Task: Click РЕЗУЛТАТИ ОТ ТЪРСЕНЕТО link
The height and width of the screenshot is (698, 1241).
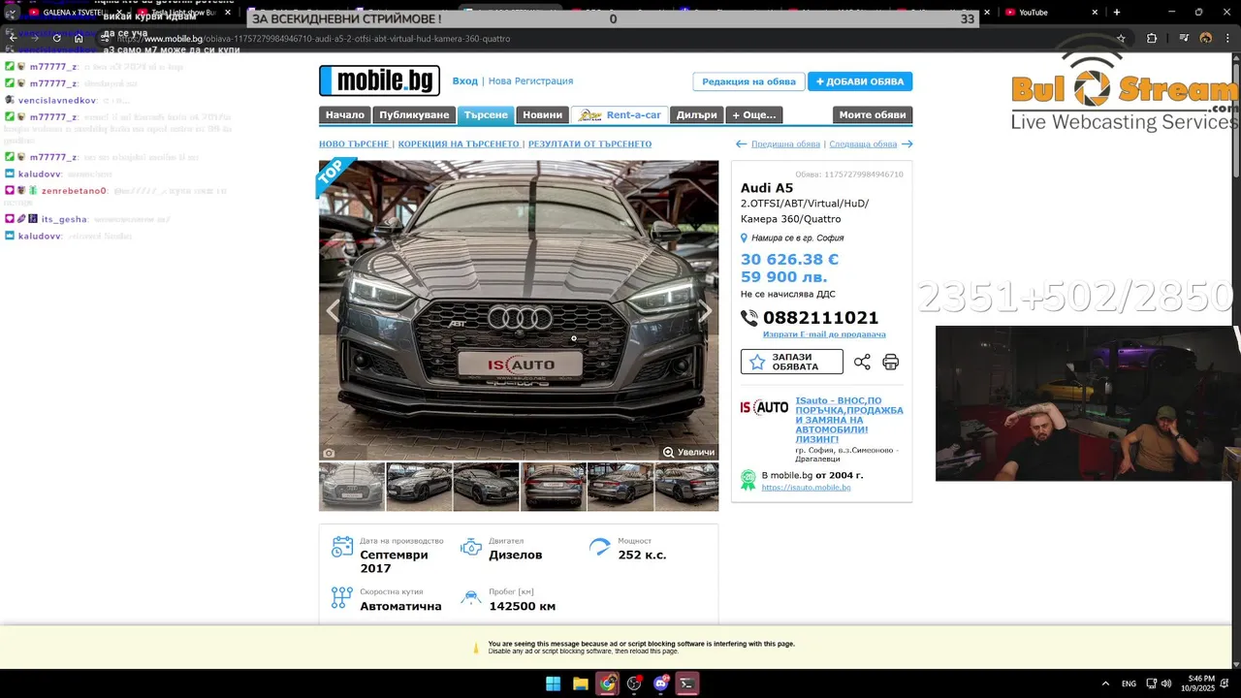Action: 589,143
